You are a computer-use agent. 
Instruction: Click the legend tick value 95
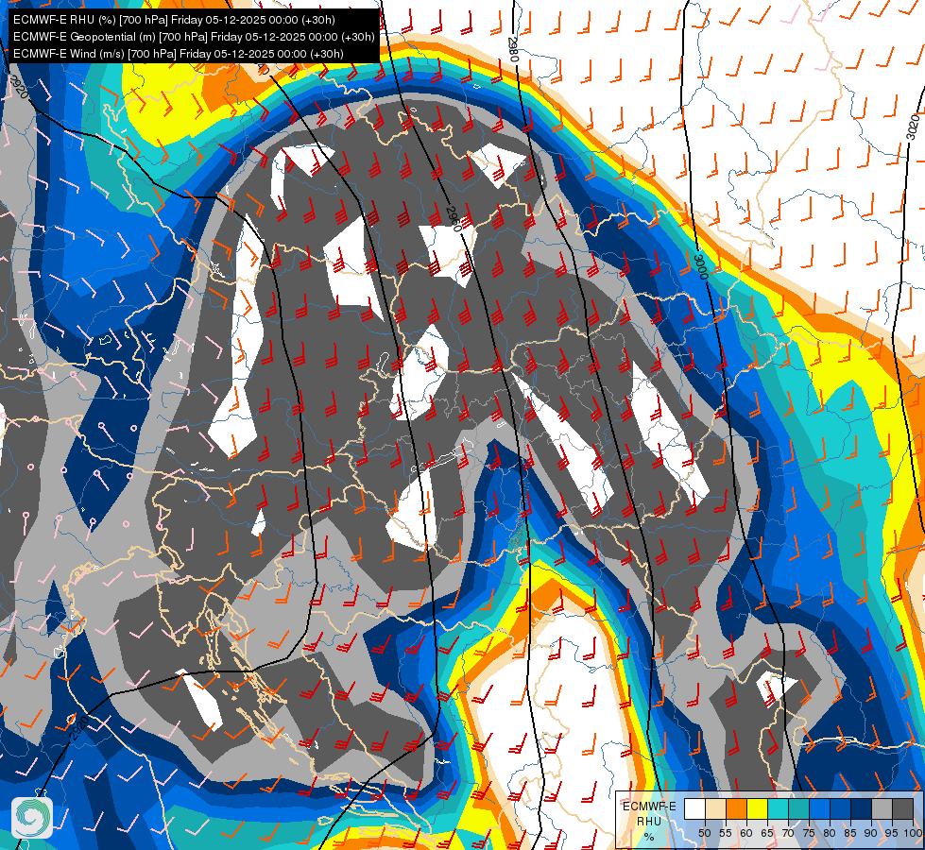[891, 833]
